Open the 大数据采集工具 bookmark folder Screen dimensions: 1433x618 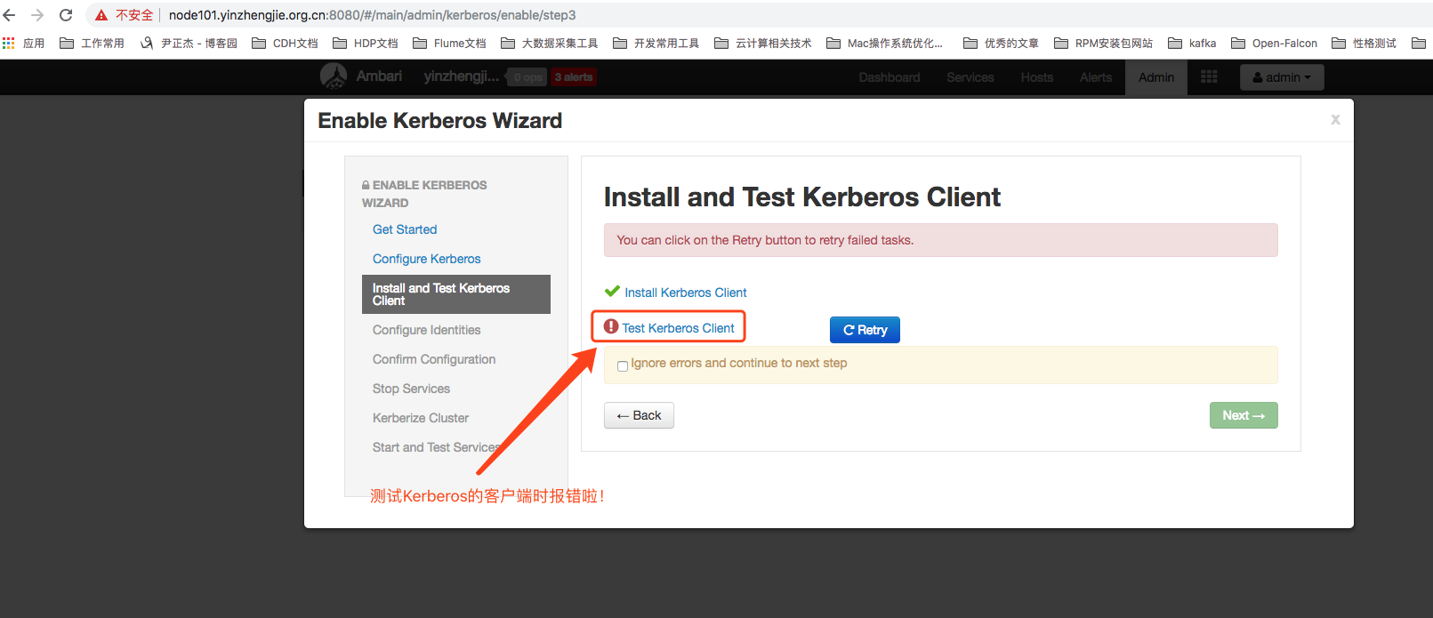point(550,43)
